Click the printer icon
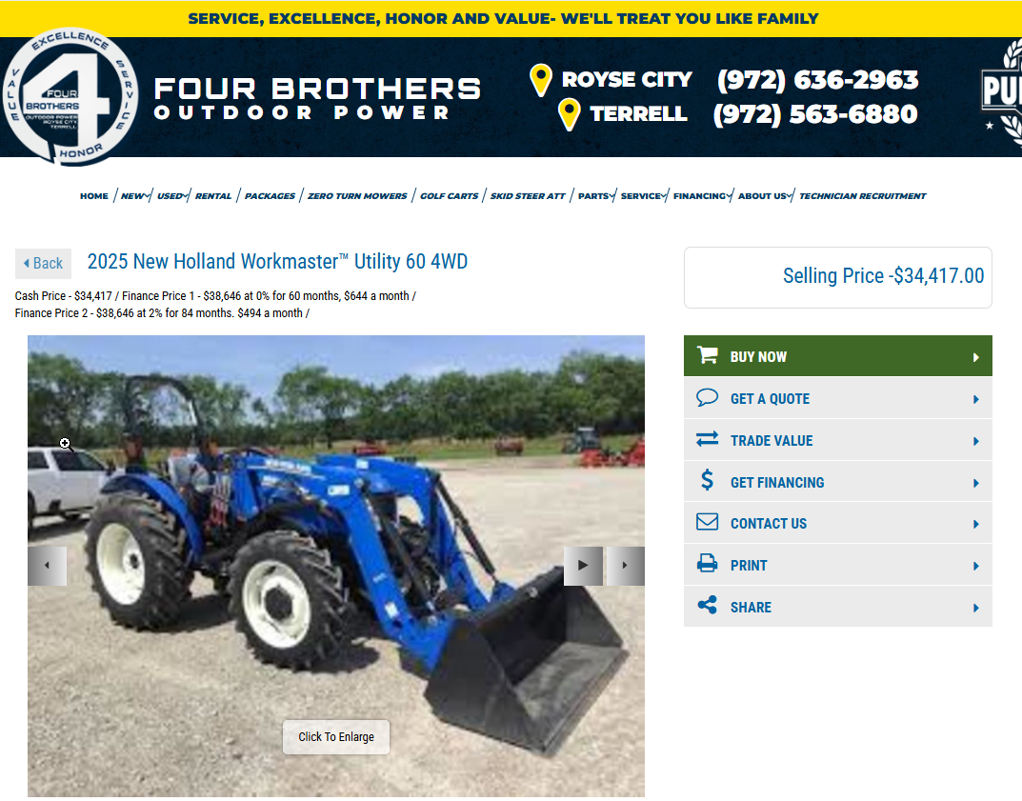The image size is (1022, 801). (x=707, y=564)
